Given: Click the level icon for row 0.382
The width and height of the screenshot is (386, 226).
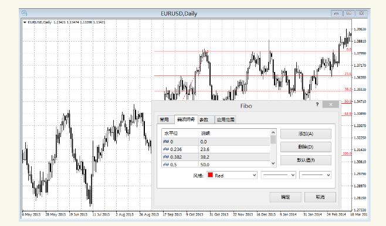Looking at the screenshot, I should click(166, 157).
